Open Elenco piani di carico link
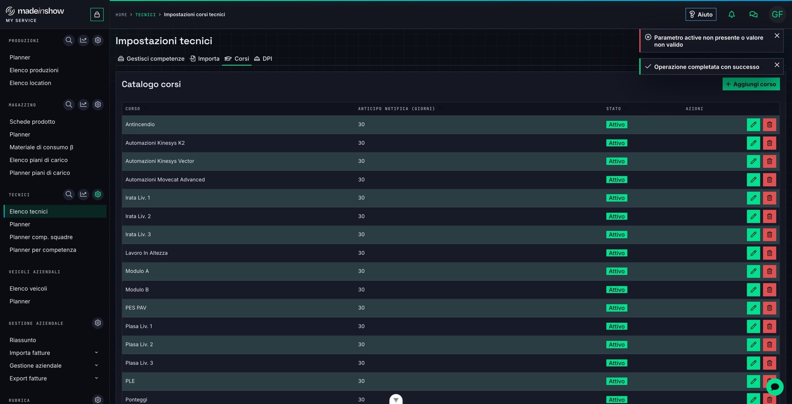The height and width of the screenshot is (404, 792). point(38,160)
